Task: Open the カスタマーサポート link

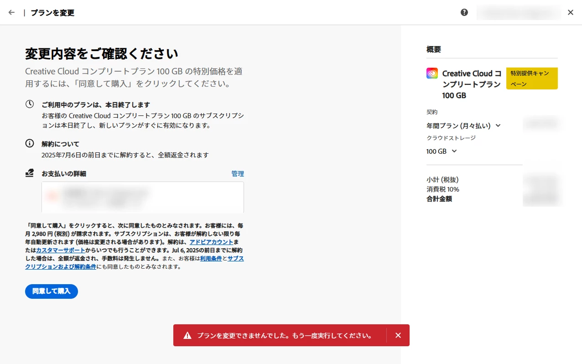Action: 61,250
